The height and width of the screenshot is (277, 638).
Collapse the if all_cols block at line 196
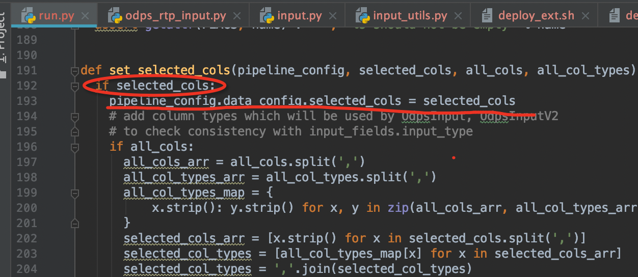(x=75, y=147)
